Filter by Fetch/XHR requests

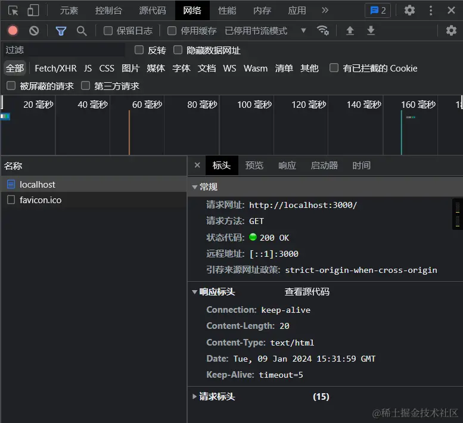[55, 68]
